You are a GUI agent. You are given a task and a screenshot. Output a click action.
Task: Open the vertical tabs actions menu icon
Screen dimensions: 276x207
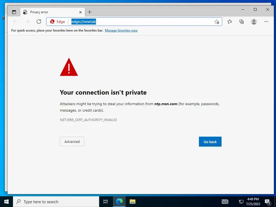click(x=14, y=12)
